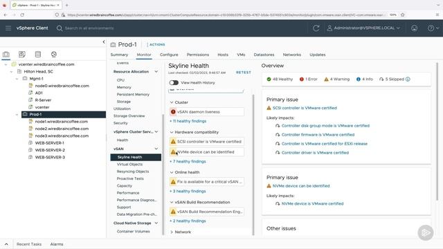The width and height of the screenshot is (443, 249).
Task: Click SCSI controller warning icon in findings
Action: click(x=173, y=141)
